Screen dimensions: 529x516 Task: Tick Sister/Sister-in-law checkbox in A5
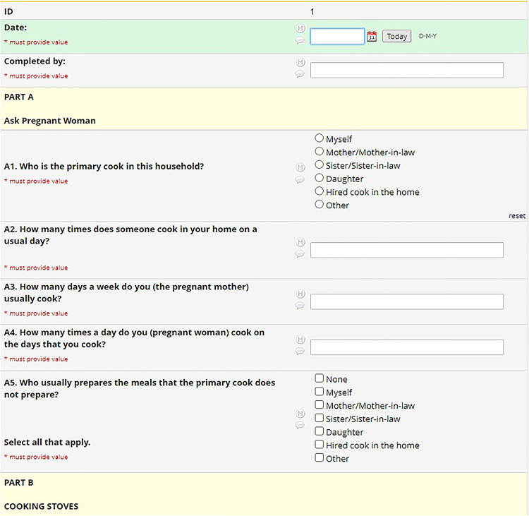pos(319,418)
